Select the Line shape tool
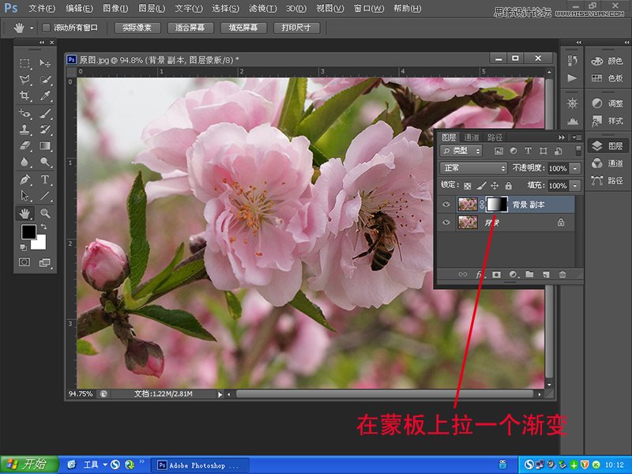The height and width of the screenshot is (474, 632). click(x=45, y=196)
